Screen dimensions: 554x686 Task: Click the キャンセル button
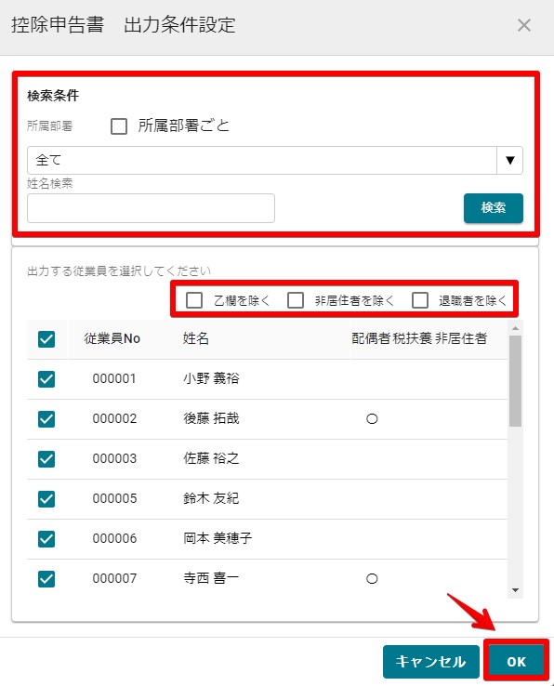coord(431,662)
